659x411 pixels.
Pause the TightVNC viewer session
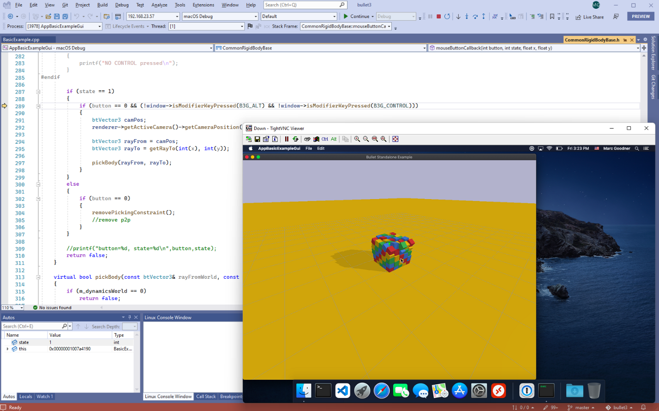click(287, 139)
